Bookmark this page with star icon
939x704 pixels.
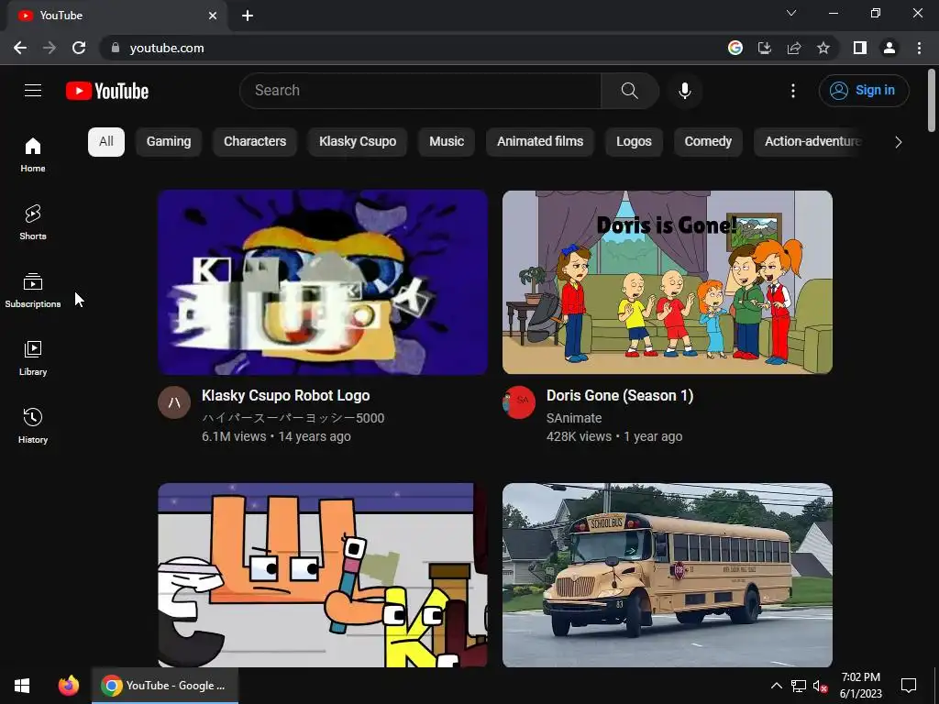pyautogui.click(x=823, y=48)
